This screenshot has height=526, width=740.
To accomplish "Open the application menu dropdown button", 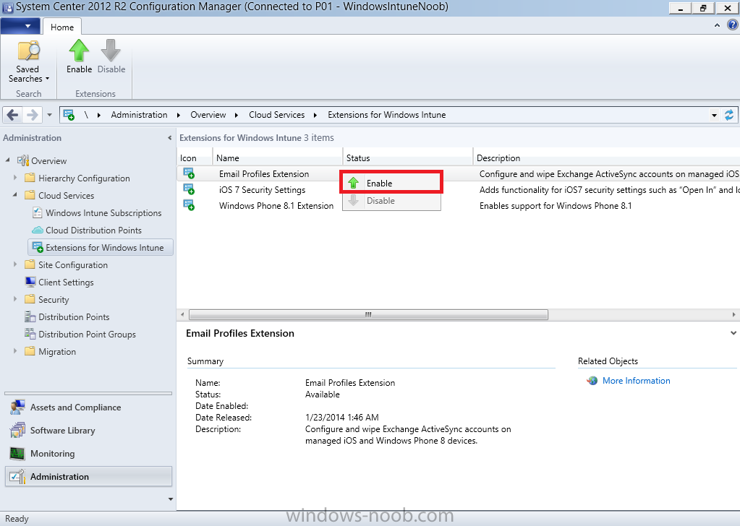I will [x=20, y=26].
